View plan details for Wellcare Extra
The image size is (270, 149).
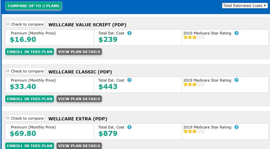coord(79,146)
